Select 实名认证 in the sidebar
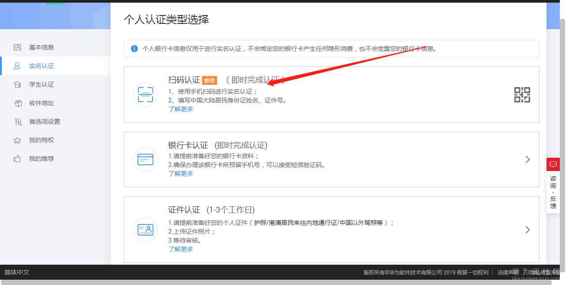Viewport: 566px width, 285px height. click(42, 66)
